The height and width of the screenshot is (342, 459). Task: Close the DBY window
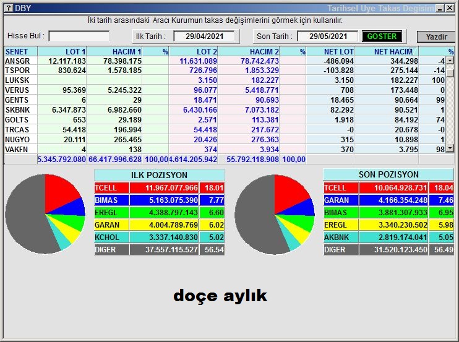(450, 8)
